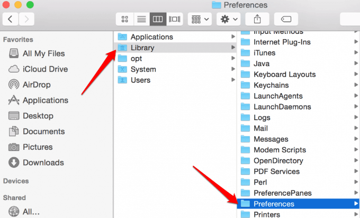Select the Modem Scripts folder
360x218 pixels.
299,150
